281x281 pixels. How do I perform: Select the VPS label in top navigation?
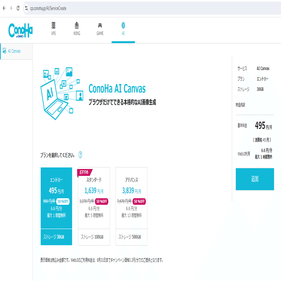click(x=54, y=33)
